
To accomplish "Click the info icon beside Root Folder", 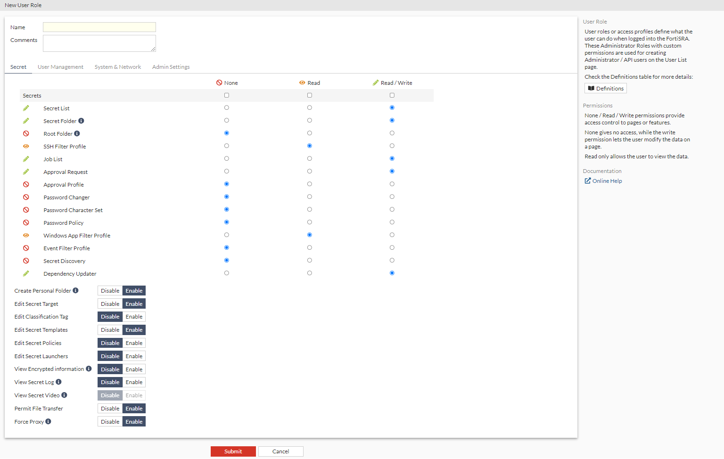I will tap(77, 133).
